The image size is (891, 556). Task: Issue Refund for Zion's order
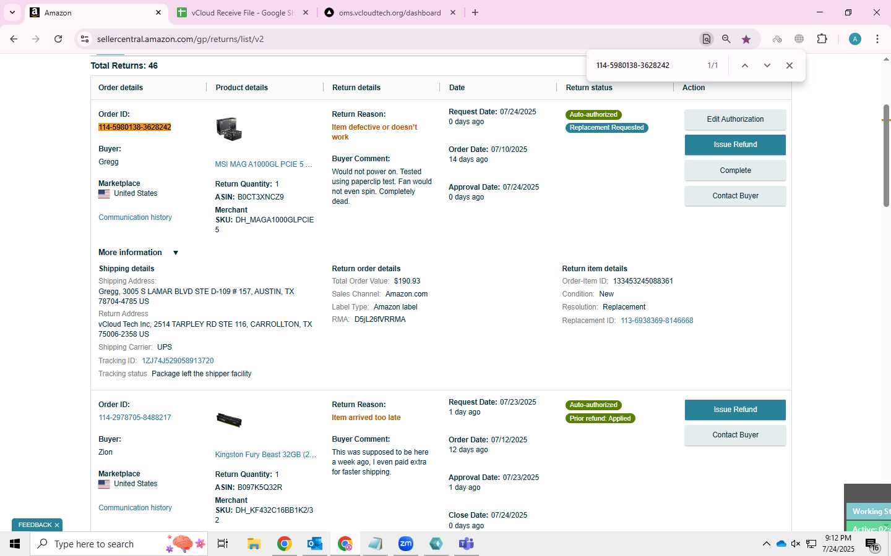pyautogui.click(x=735, y=410)
